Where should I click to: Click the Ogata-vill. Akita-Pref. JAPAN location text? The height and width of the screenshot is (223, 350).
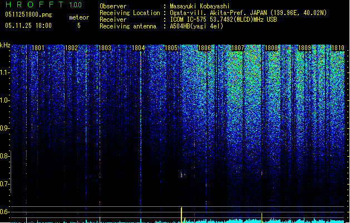[248, 13]
